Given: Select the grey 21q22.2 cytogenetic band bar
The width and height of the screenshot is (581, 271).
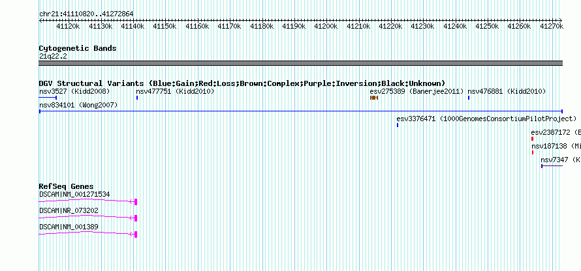Looking at the screenshot, I should tap(300, 63).
